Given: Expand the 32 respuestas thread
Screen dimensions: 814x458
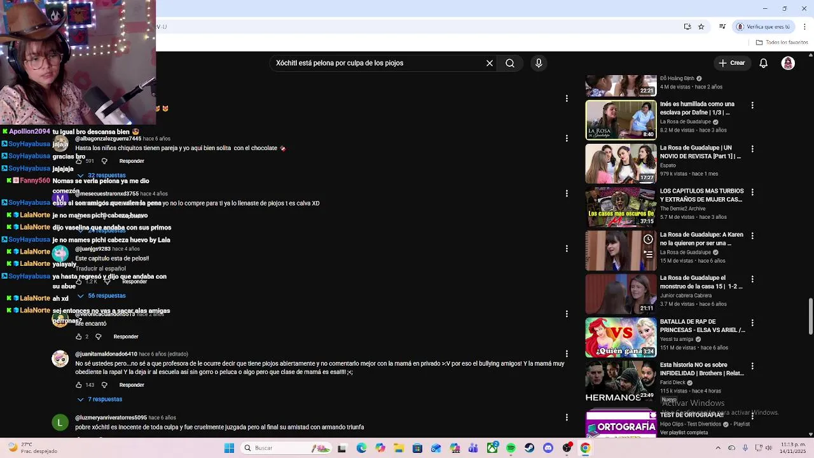Looking at the screenshot, I should click(101, 175).
